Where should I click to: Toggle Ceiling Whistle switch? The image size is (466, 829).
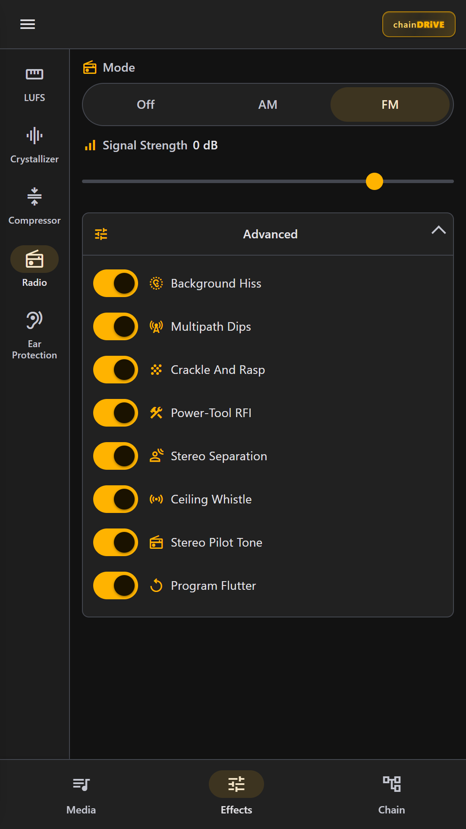tap(116, 499)
